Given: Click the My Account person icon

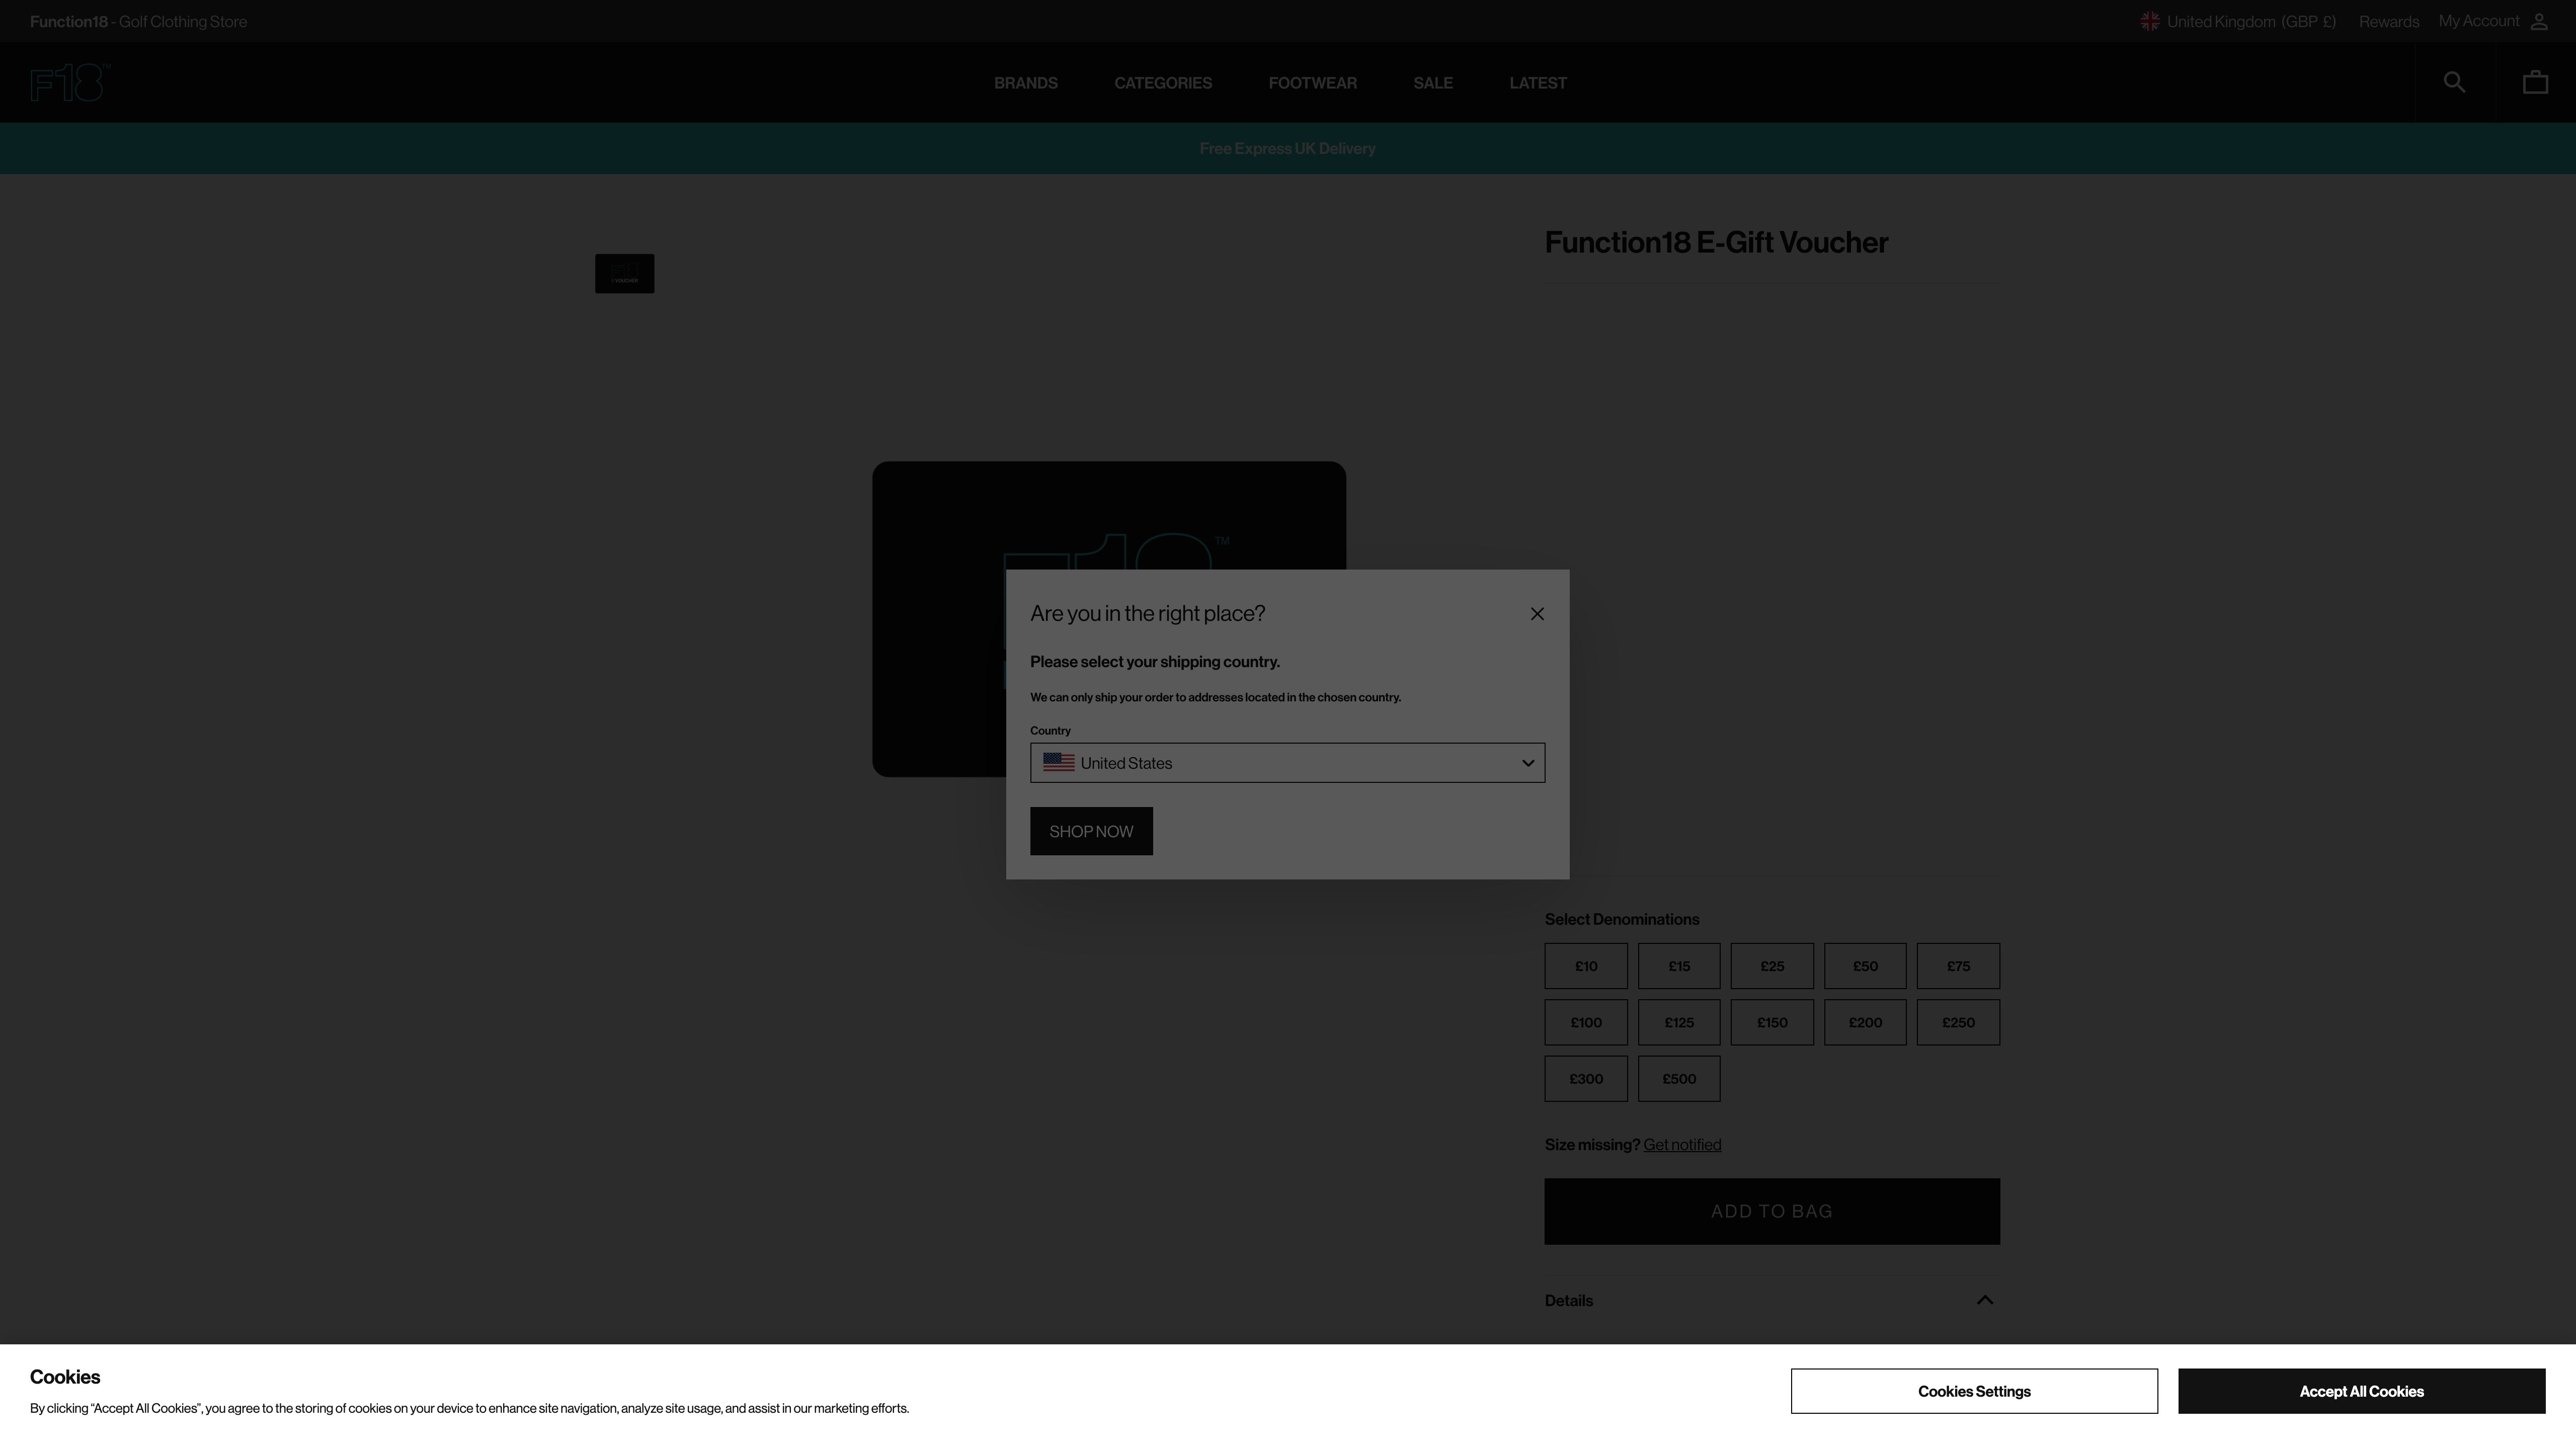Looking at the screenshot, I should 2540,20.
